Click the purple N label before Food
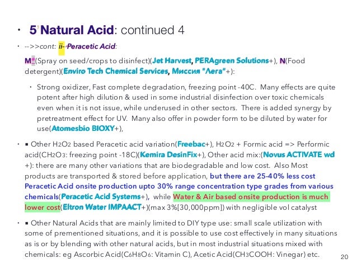Viewport: 357px width, 268px height. coord(283,61)
